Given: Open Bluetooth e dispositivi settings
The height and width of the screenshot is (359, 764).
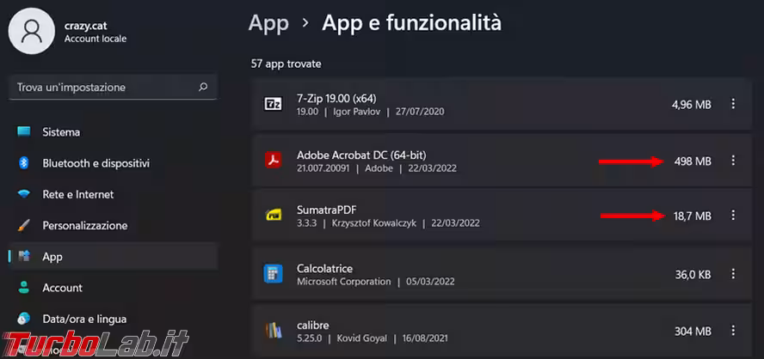Looking at the screenshot, I should [x=95, y=163].
